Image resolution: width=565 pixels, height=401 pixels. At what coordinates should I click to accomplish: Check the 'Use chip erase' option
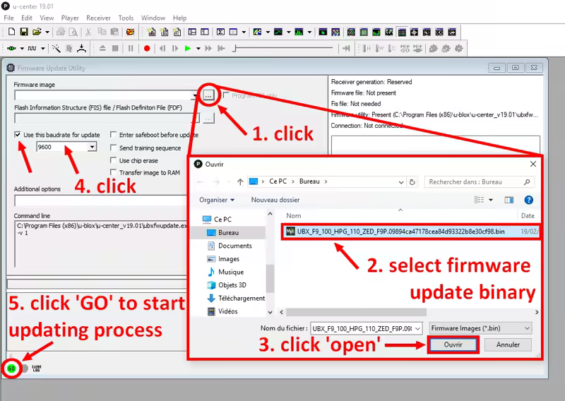point(114,160)
